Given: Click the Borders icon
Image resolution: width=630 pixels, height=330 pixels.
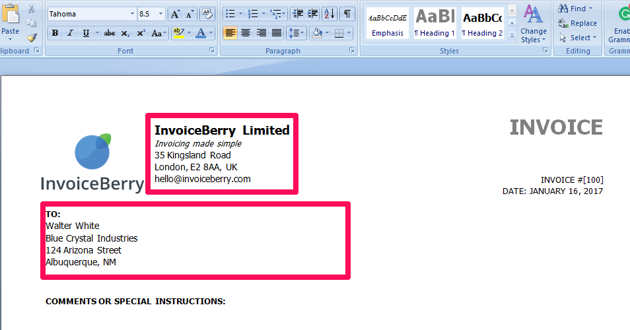Looking at the screenshot, I should pos(339,33).
